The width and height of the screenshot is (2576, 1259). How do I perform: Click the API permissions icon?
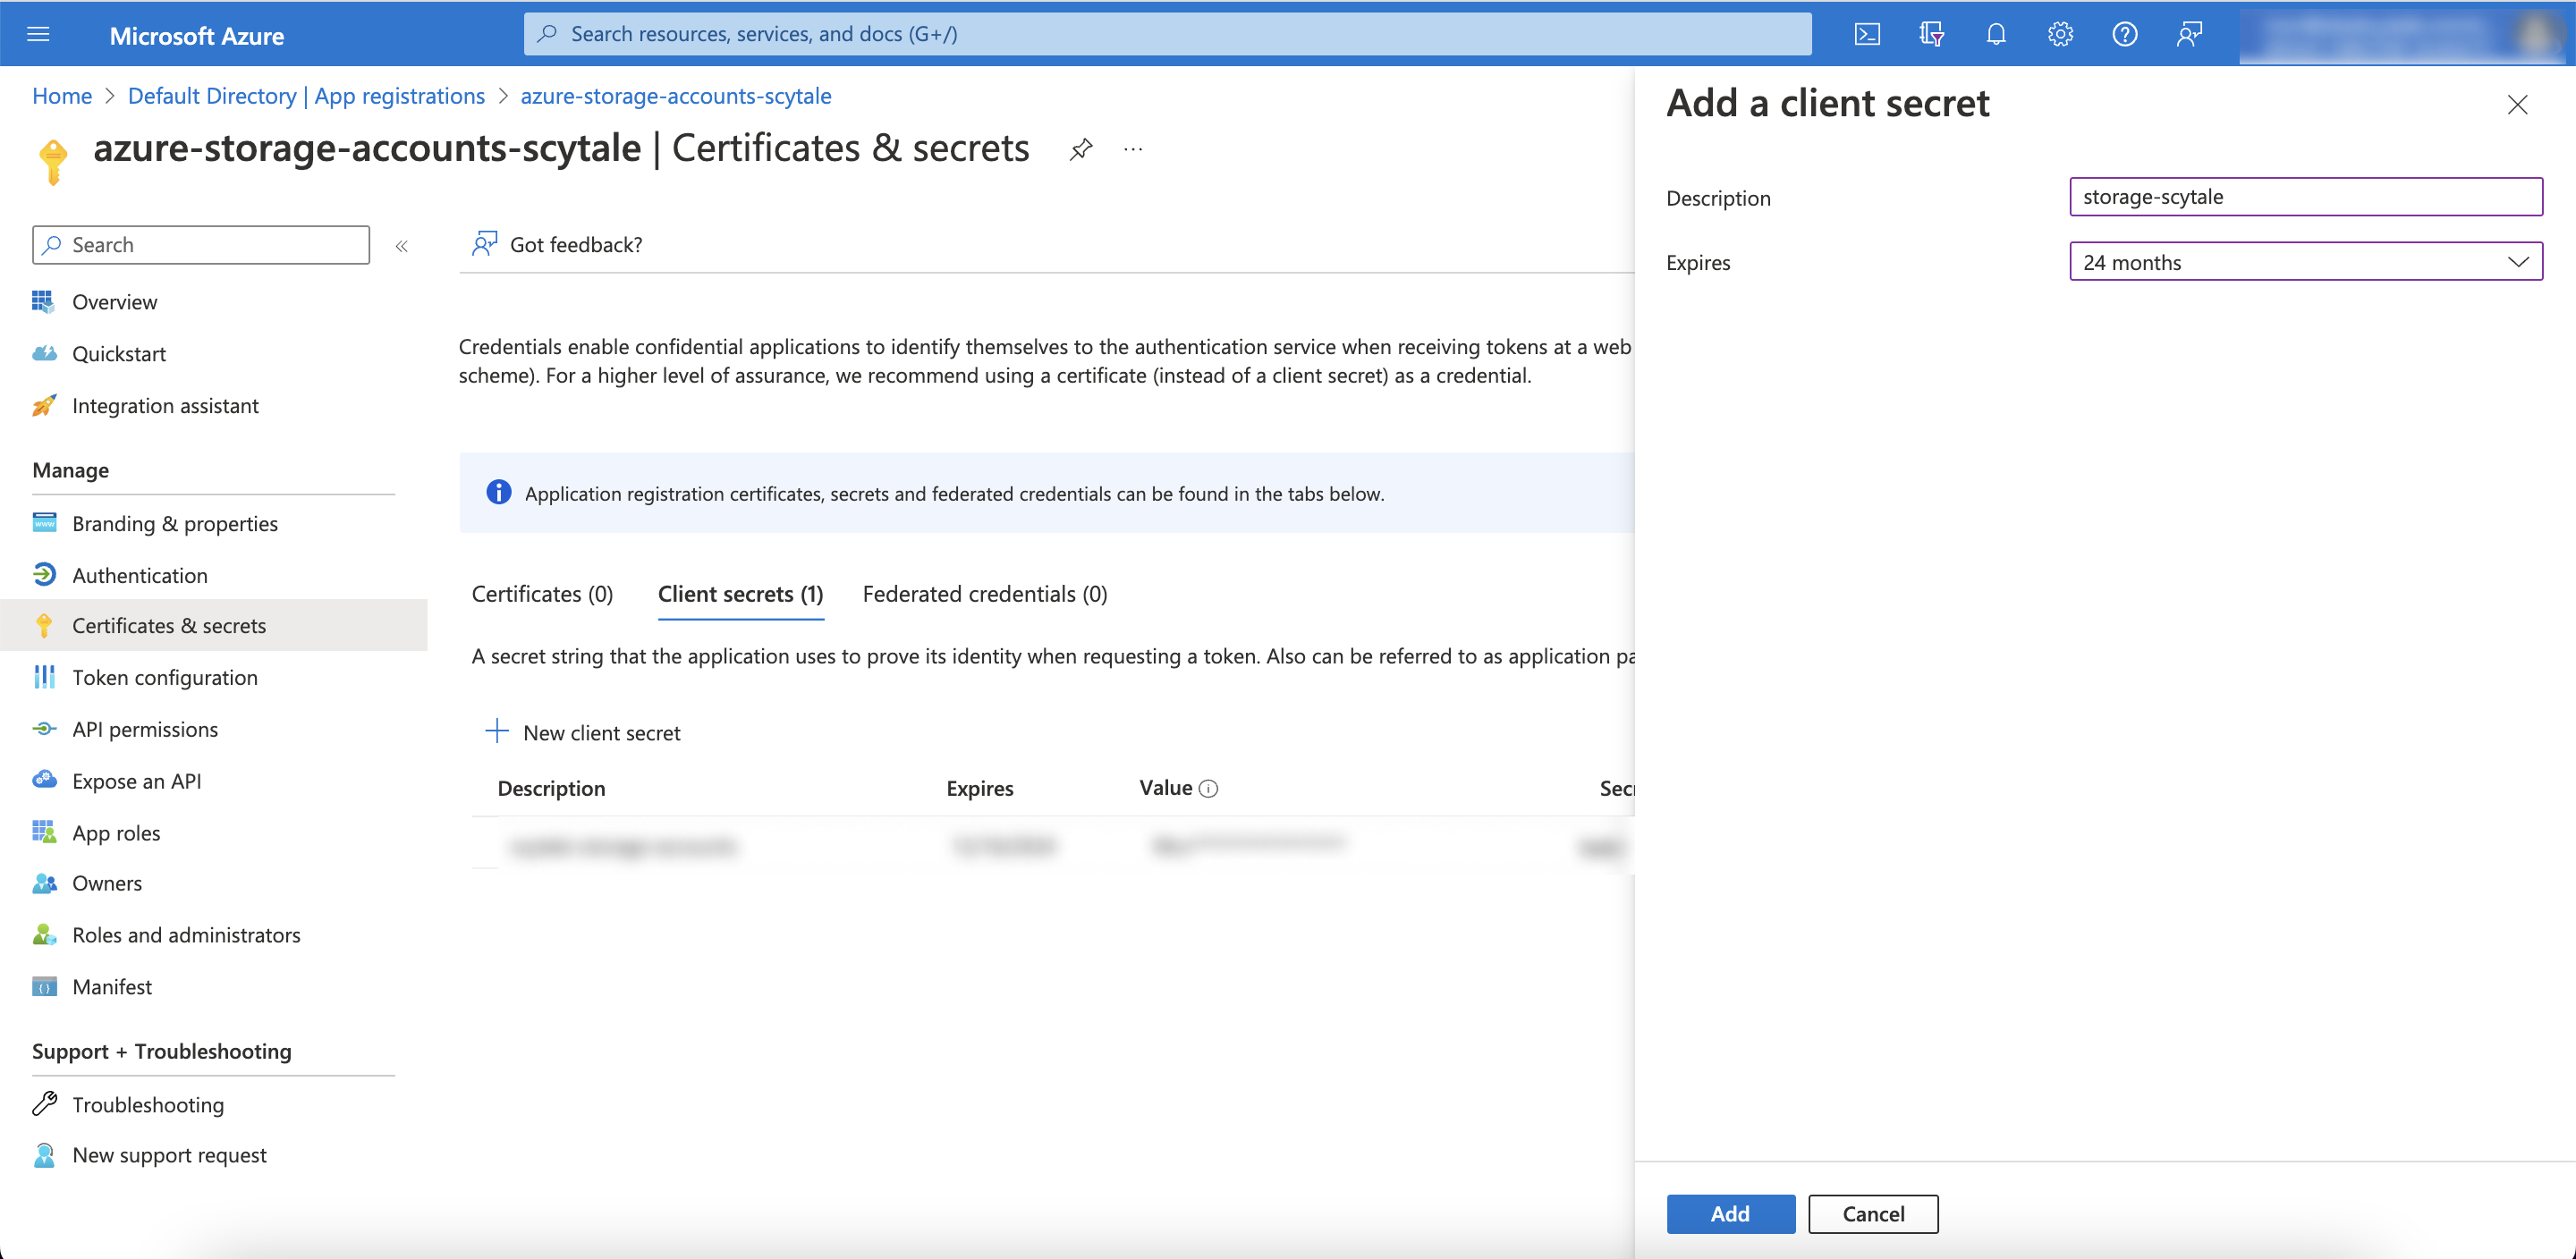[x=44, y=729]
